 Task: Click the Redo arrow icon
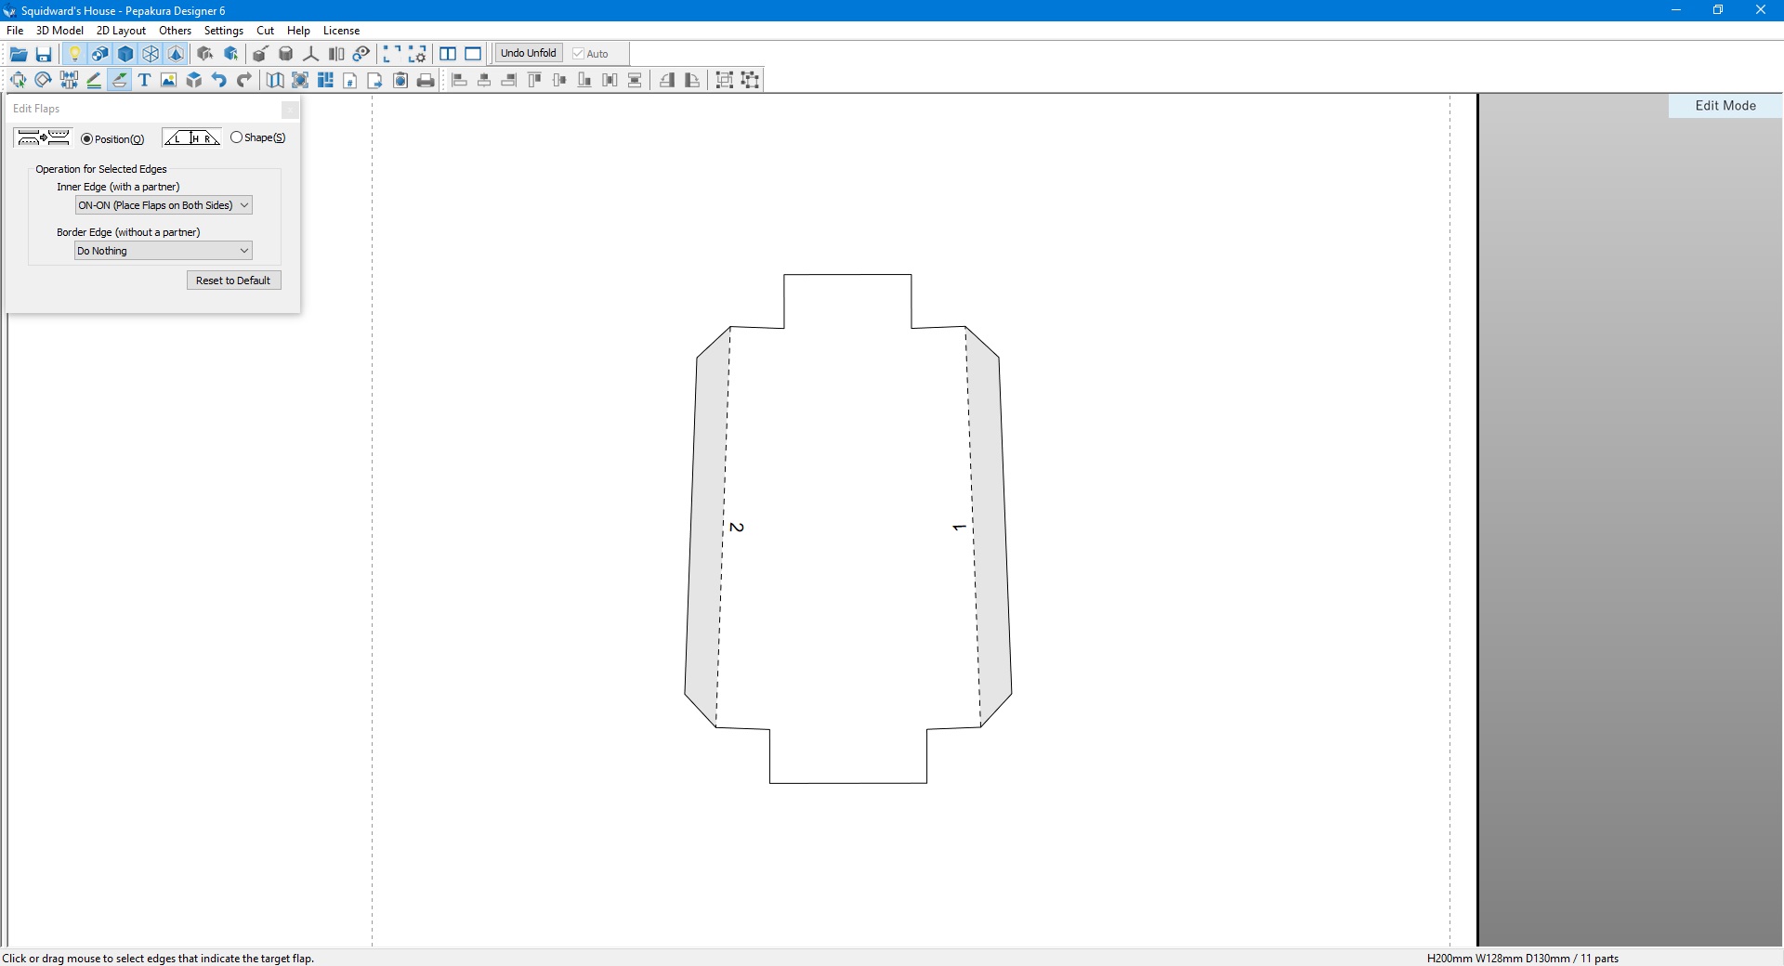click(x=243, y=81)
